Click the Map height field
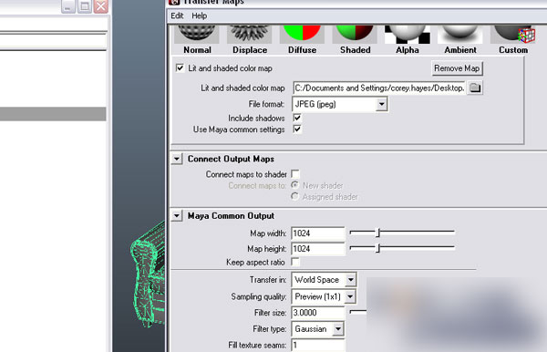547x352 pixels. 318,249
